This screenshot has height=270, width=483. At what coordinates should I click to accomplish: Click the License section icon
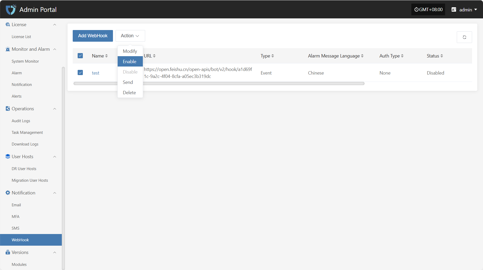pos(8,25)
